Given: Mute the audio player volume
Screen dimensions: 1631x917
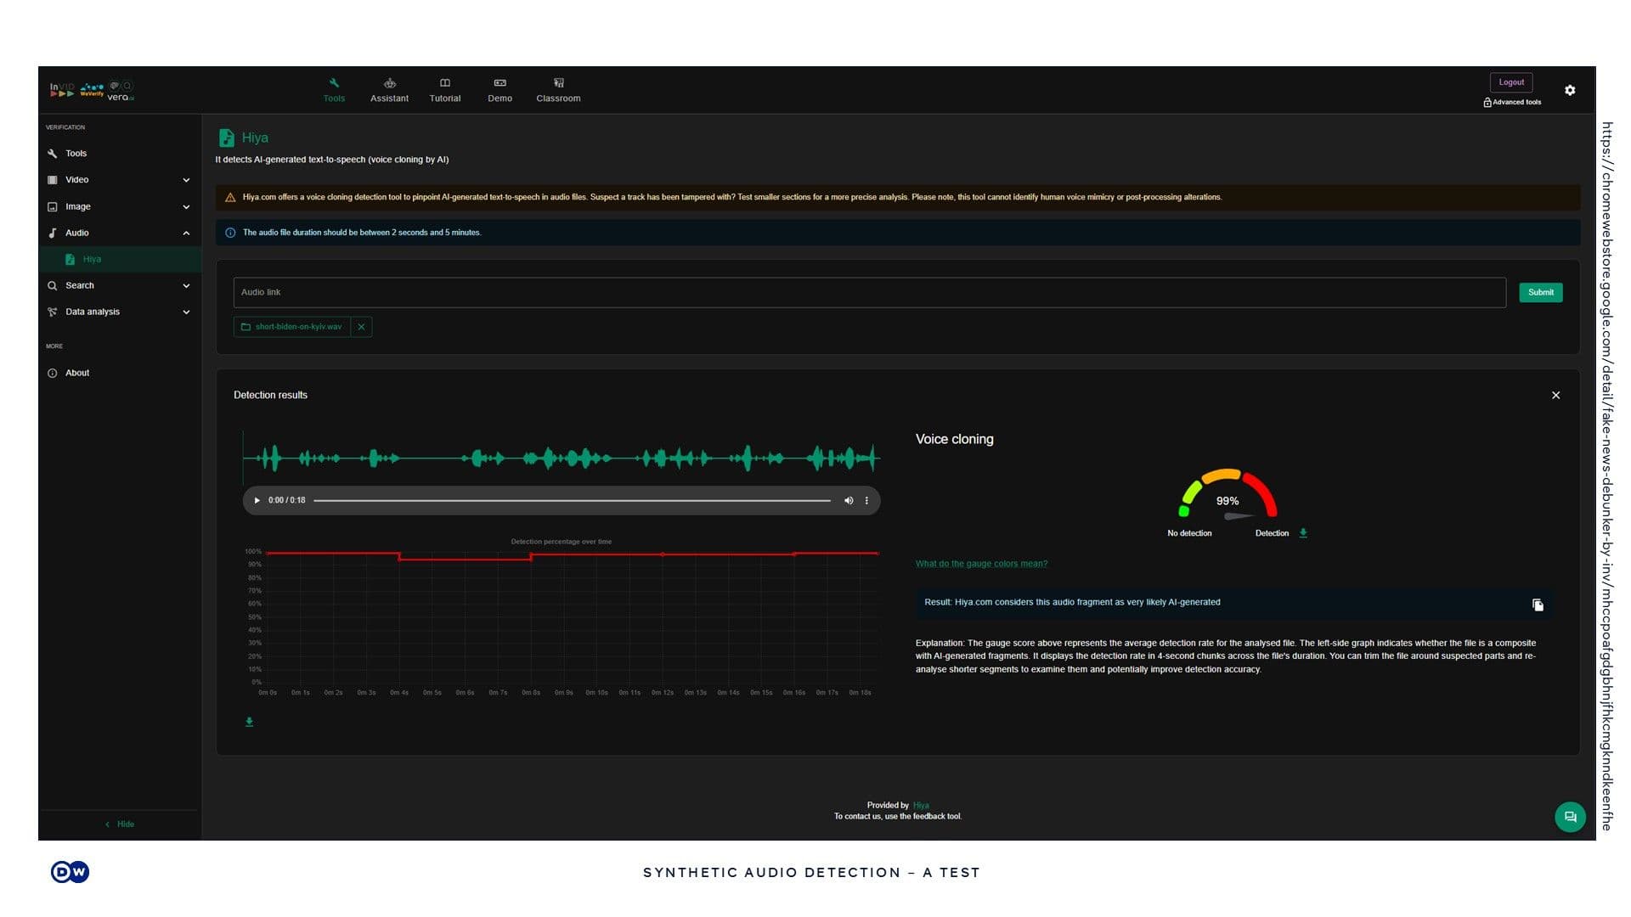Looking at the screenshot, I should point(848,500).
